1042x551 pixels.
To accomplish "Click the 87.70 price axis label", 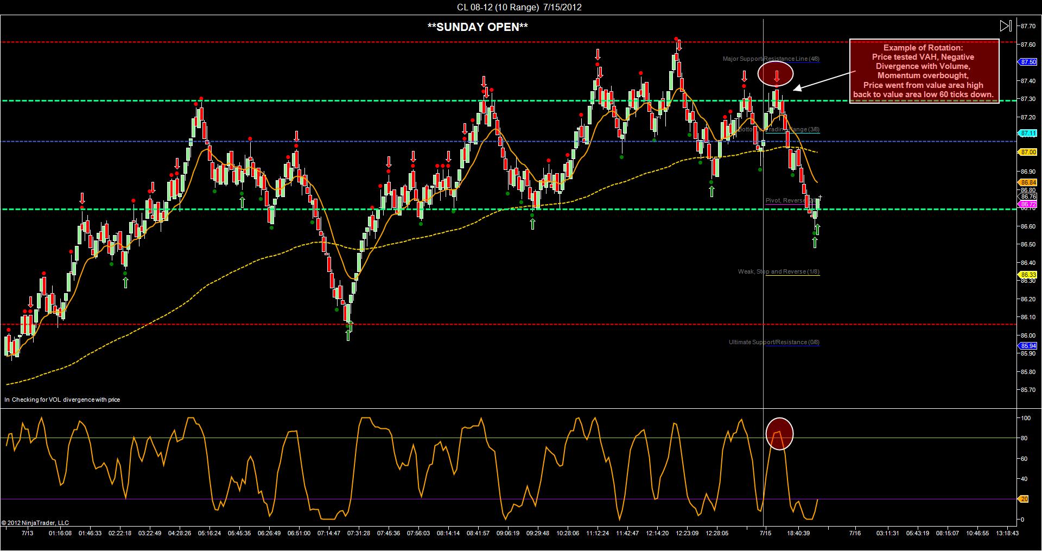I will [x=1027, y=26].
